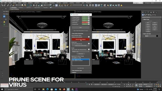Open the Rendering menu
Screen dimensions: 162x91
coord(52,3)
